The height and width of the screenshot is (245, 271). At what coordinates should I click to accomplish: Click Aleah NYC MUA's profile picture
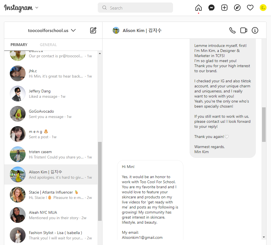(18, 215)
